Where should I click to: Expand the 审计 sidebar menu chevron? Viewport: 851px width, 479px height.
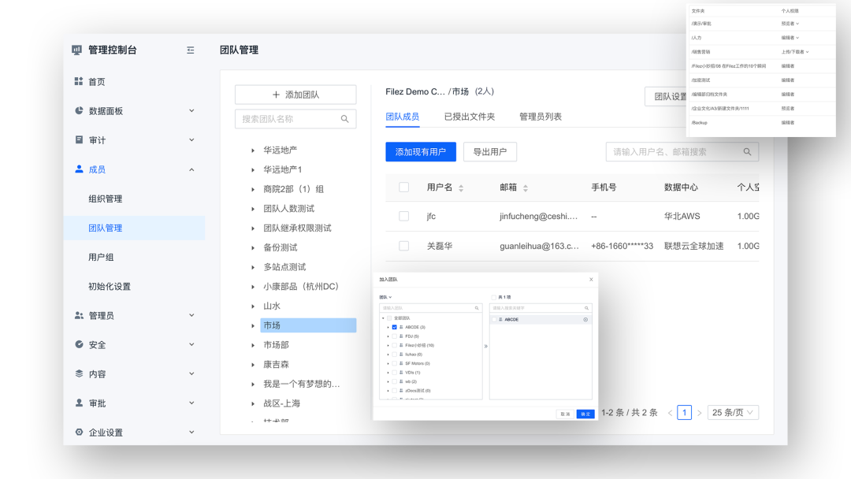click(x=191, y=140)
